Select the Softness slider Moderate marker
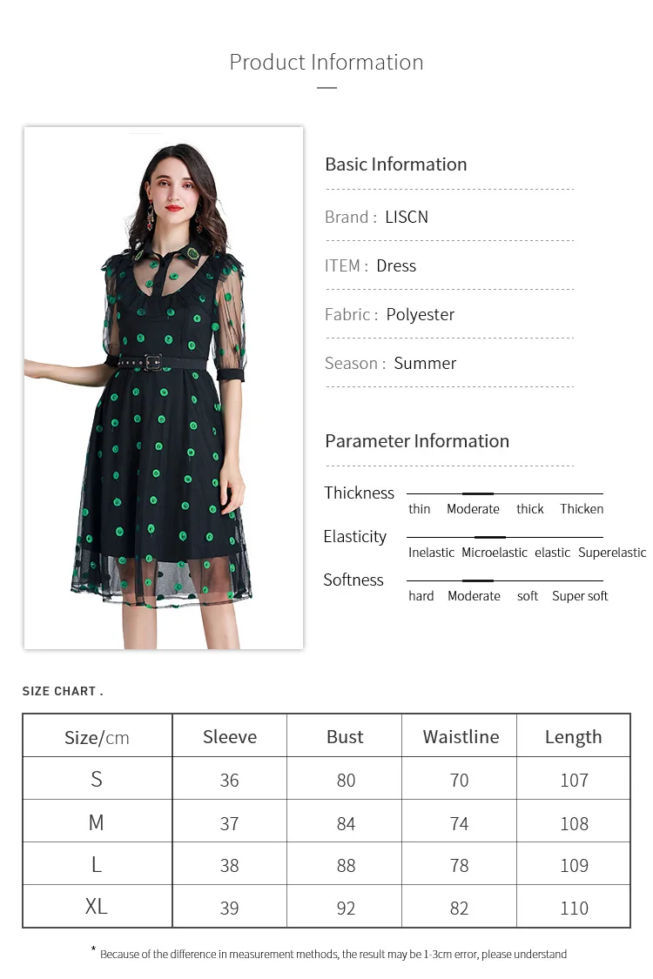 478,580
